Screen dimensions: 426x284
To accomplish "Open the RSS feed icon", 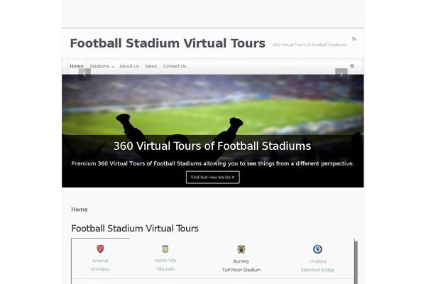I will 354,39.
